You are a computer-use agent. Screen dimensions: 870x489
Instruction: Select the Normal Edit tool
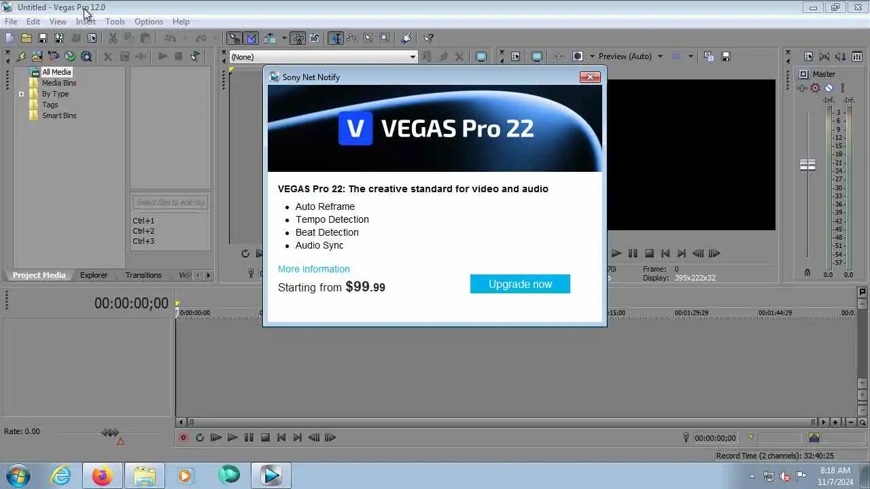coord(336,38)
